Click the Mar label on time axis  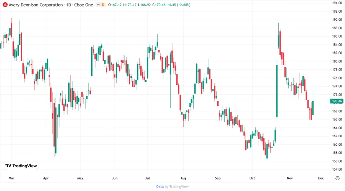pos(11,178)
